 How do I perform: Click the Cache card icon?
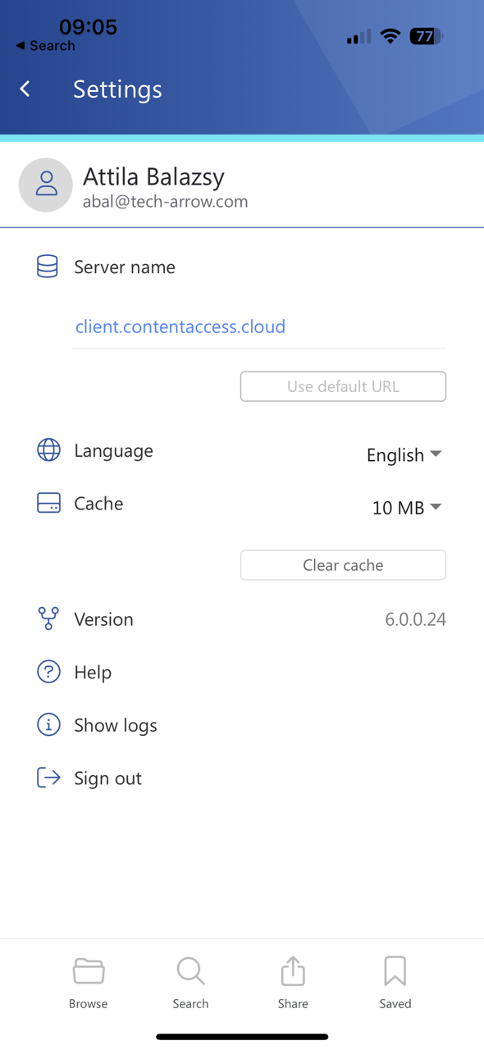pyautogui.click(x=48, y=502)
